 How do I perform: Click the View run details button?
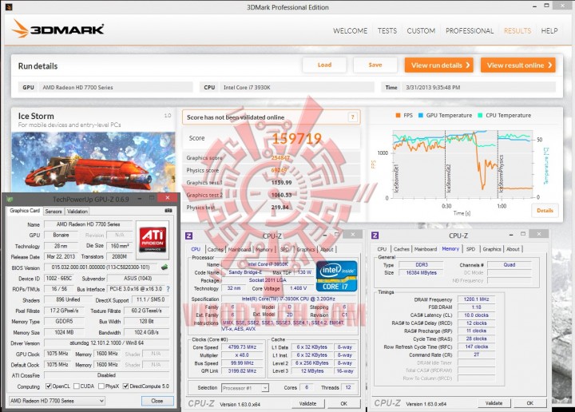(x=439, y=65)
